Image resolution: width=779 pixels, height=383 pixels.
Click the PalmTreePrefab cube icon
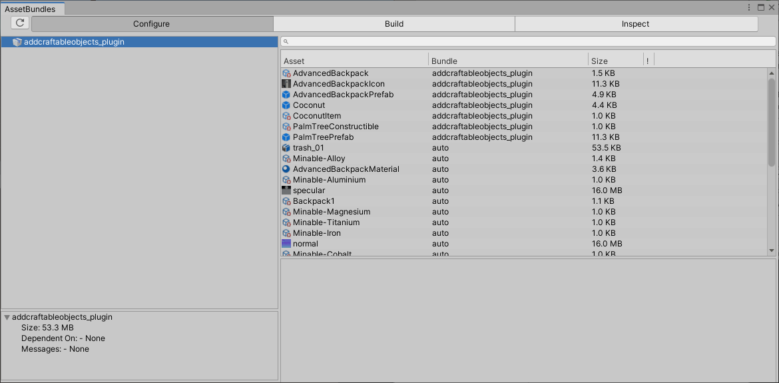pos(286,137)
